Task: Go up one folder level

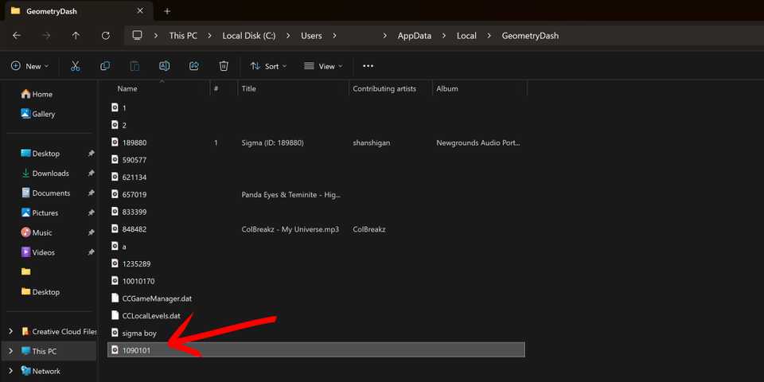Action: click(x=76, y=36)
